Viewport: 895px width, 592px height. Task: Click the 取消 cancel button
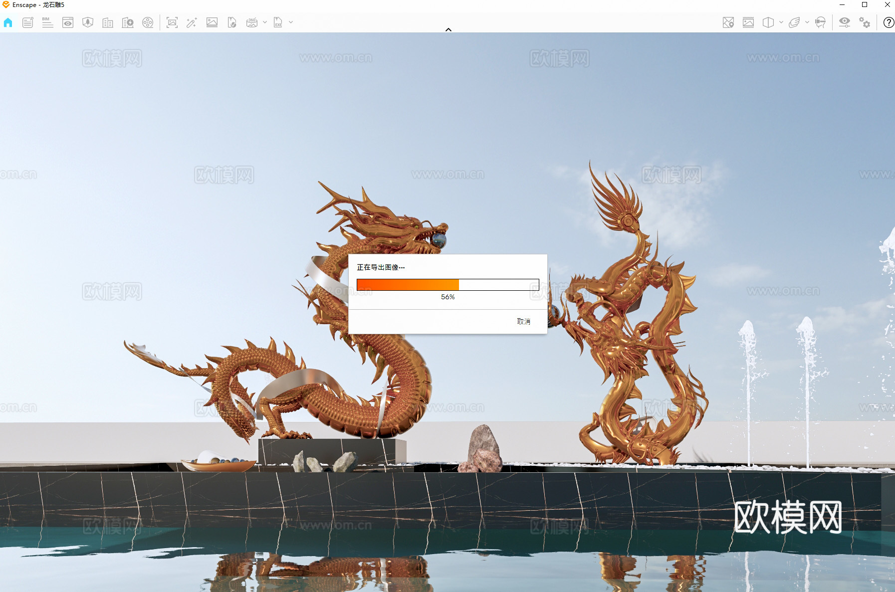pyautogui.click(x=524, y=322)
